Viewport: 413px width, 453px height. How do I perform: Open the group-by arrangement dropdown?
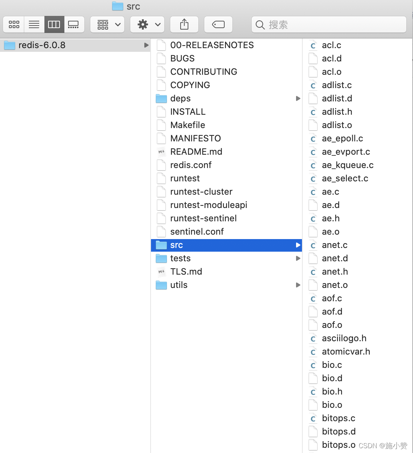click(107, 25)
